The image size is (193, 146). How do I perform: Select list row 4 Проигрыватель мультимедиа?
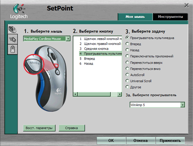pos(100,54)
